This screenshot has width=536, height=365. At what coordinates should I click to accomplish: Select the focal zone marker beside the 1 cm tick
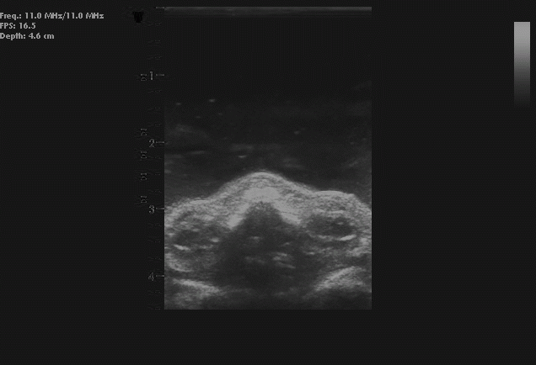(x=142, y=77)
